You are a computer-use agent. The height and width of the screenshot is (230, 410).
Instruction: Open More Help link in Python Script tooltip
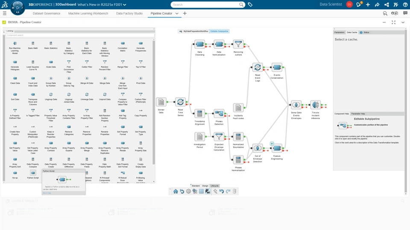47,193
